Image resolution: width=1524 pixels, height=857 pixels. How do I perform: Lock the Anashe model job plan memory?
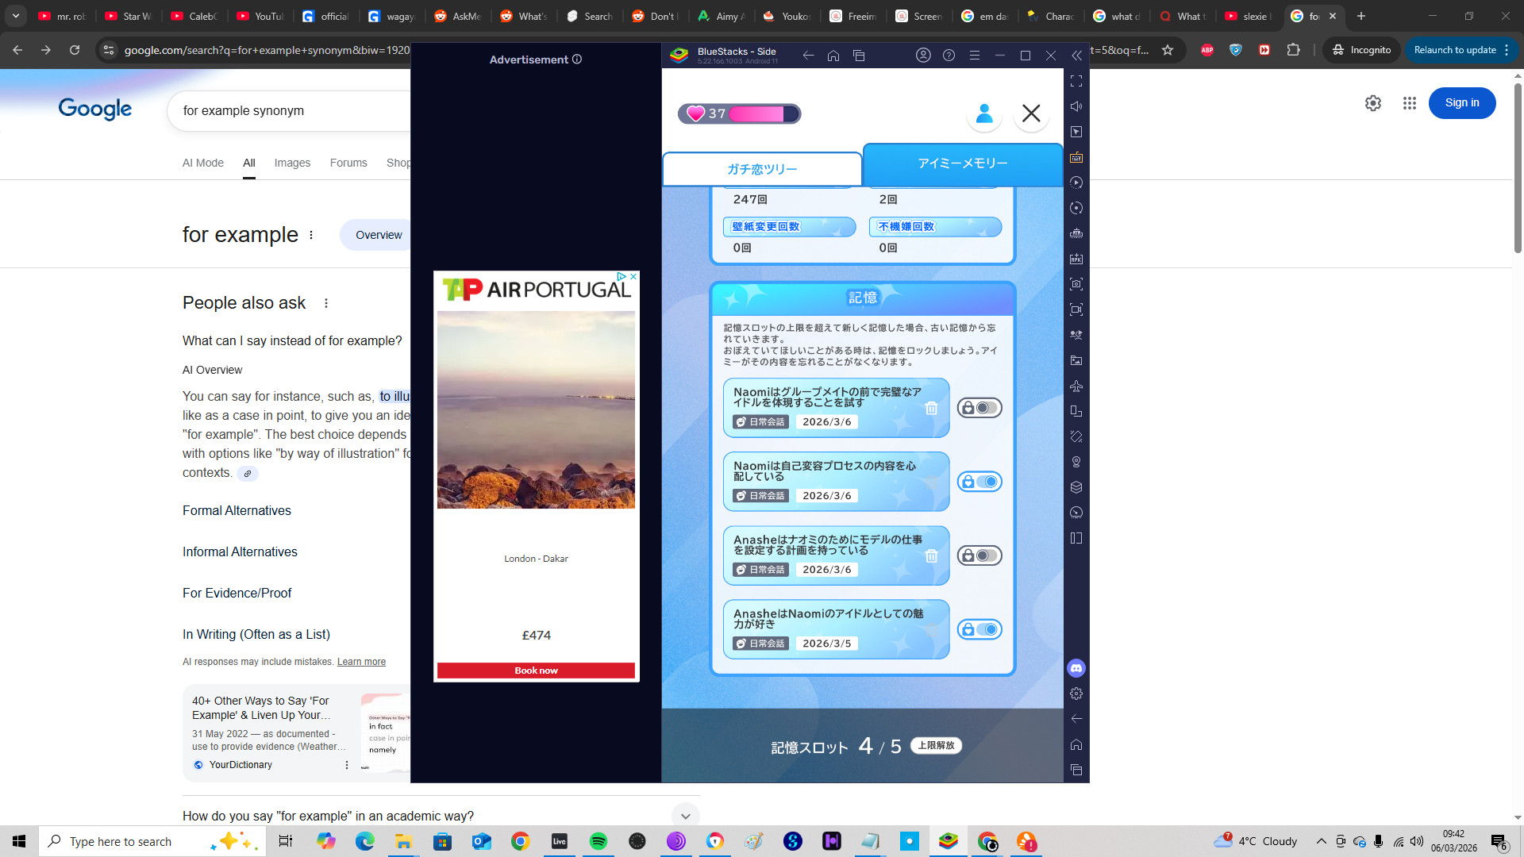979,555
